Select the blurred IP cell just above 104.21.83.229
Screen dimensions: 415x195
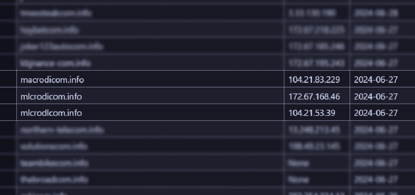tap(317, 63)
